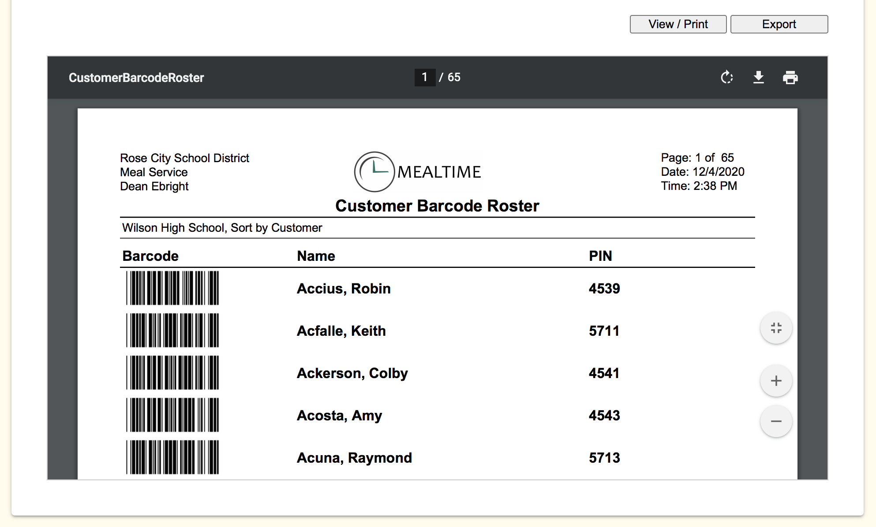The width and height of the screenshot is (876, 527).
Task: Click the page number input field
Action: tap(424, 78)
